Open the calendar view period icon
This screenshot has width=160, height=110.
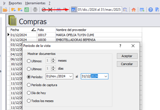click(74, 10)
